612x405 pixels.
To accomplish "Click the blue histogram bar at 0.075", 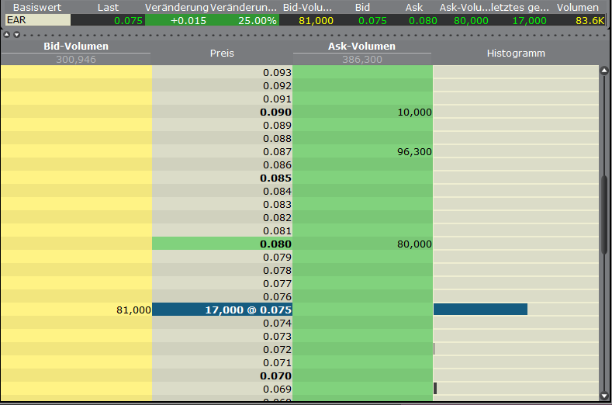I will pyautogui.click(x=480, y=310).
